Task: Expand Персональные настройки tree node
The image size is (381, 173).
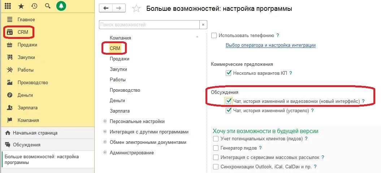Action: 105,121
